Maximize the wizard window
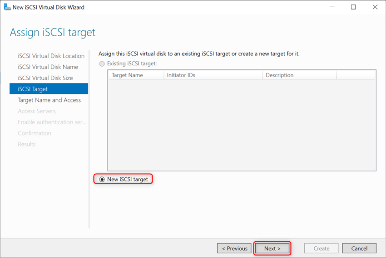The image size is (386, 258). tap(353, 7)
